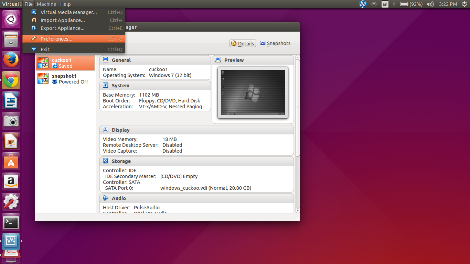Click the PulseAudio host driver value
This screenshot has width=470, height=264.
[147, 208]
